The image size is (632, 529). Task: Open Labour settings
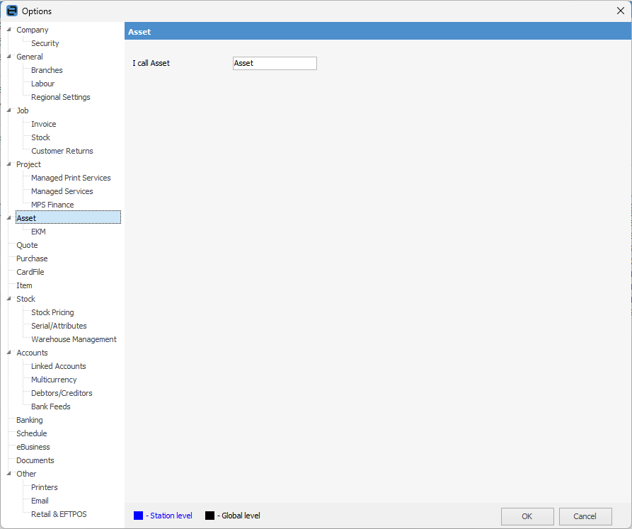coord(42,84)
